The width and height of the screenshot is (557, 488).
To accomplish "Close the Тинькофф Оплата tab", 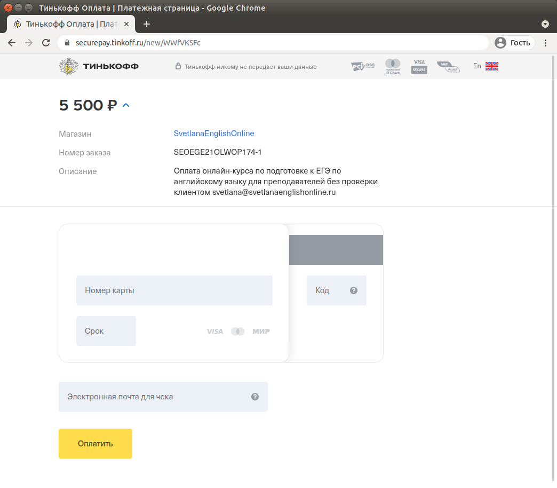I will [126, 24].
